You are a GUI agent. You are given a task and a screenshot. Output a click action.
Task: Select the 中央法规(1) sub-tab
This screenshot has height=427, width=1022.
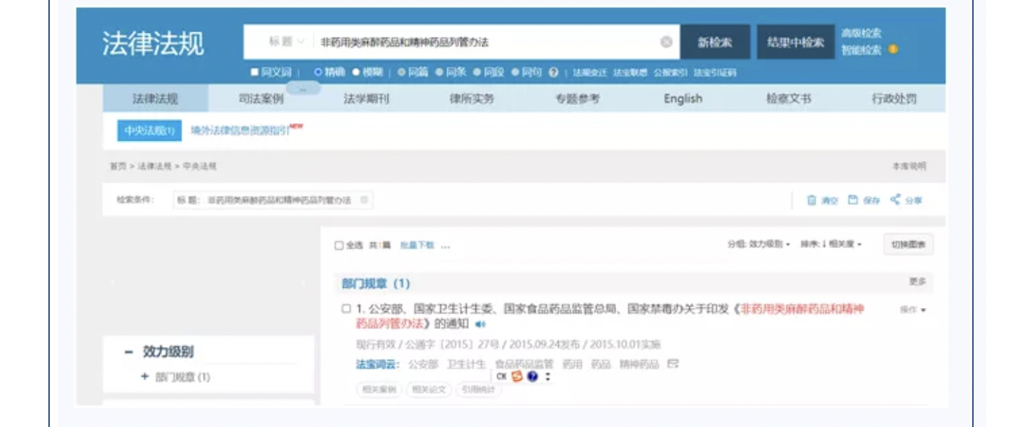pyautogui.click(x=149, y=131)
